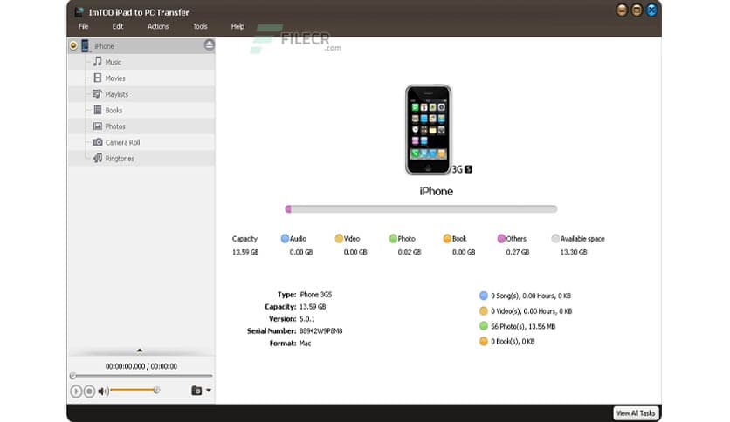The width and height of the screenshot is (730, 422).
Task: Click the green dot beside Photo(s) summary
Action: click(483, 326)
